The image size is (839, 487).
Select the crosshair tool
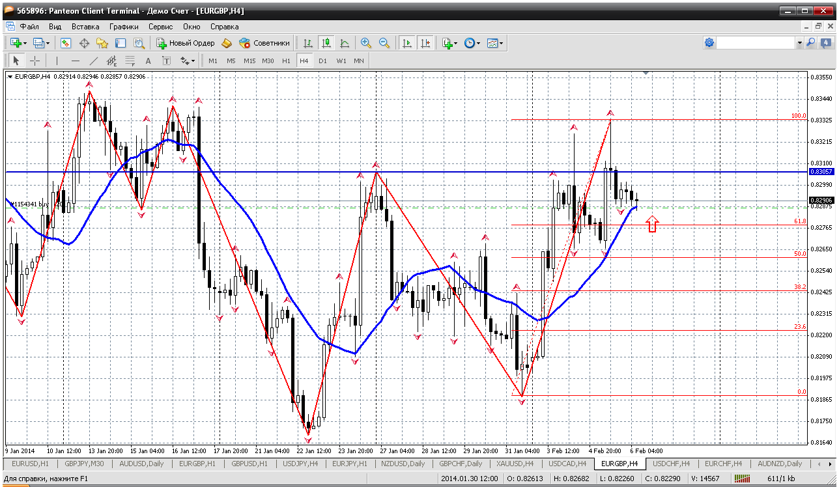(x=35, y=61)
